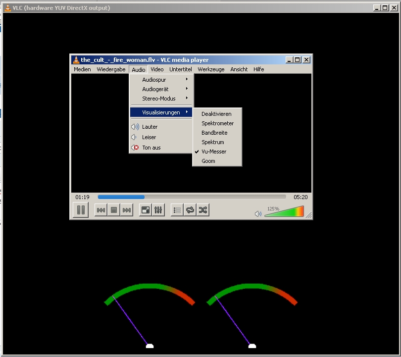This screenshot has height=357, width=401.
Task: Click the playback seek progress bar
Action: (x=192, y=197)
